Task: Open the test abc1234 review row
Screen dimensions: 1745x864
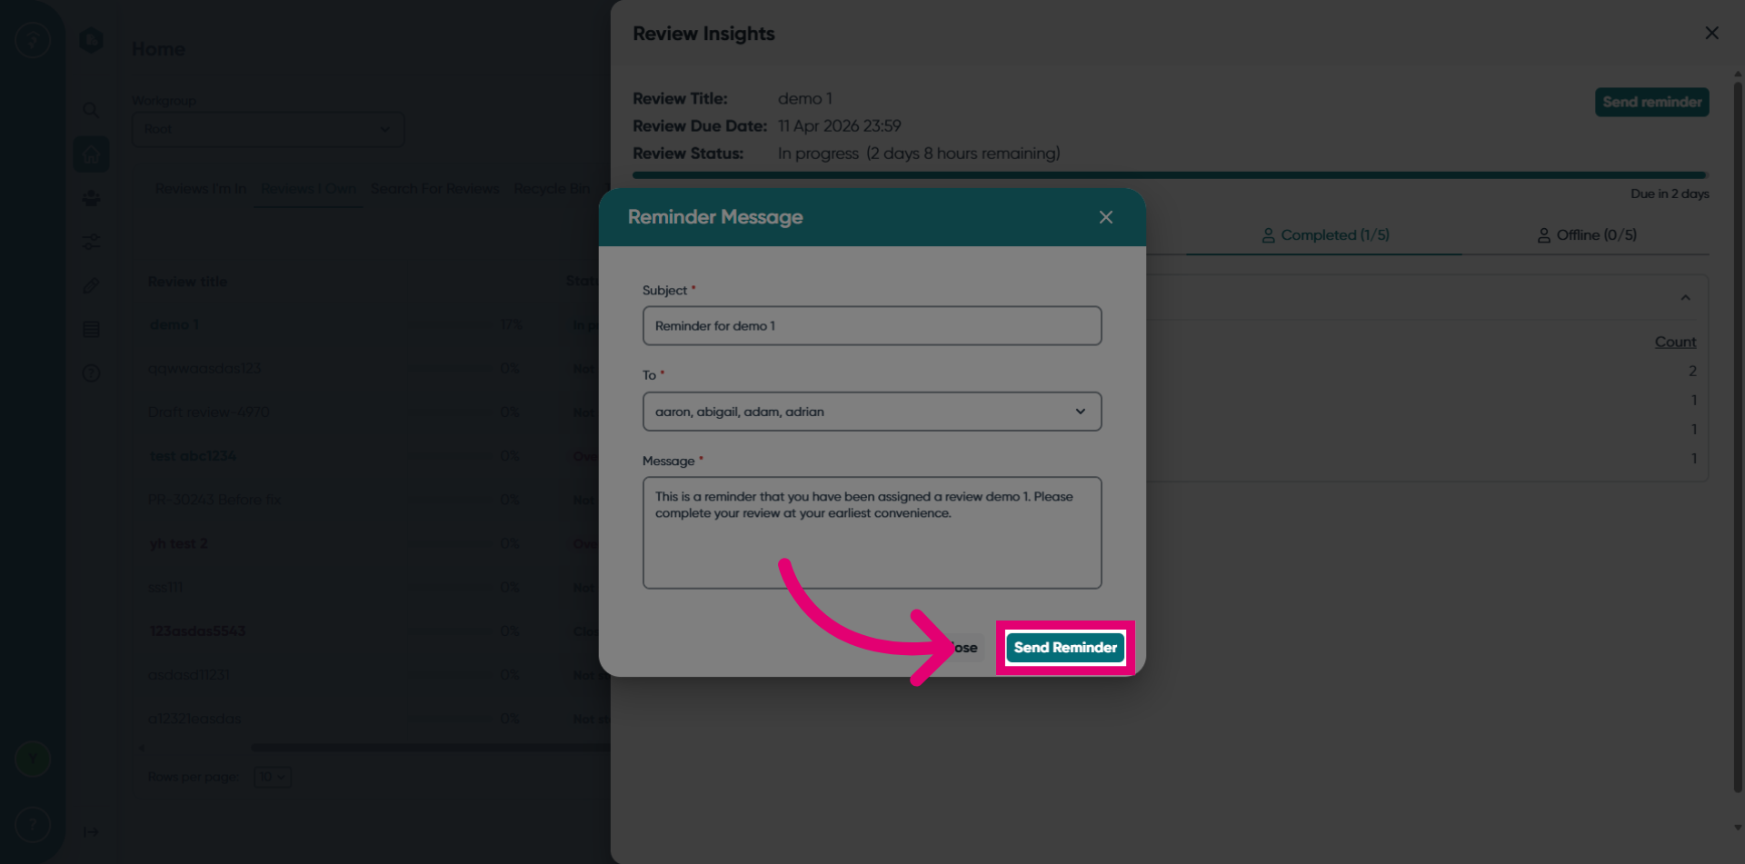Action: pos(193,456)
